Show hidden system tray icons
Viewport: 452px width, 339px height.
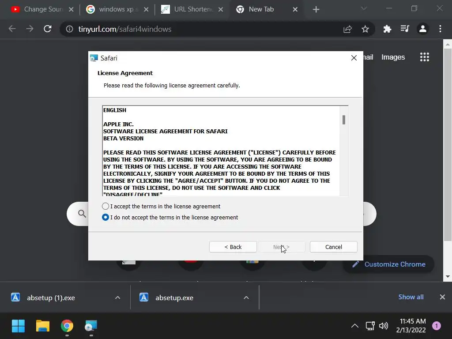(355, 326)
